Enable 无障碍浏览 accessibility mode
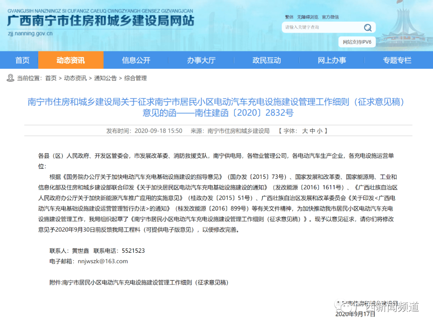 (x=308, y=17)
